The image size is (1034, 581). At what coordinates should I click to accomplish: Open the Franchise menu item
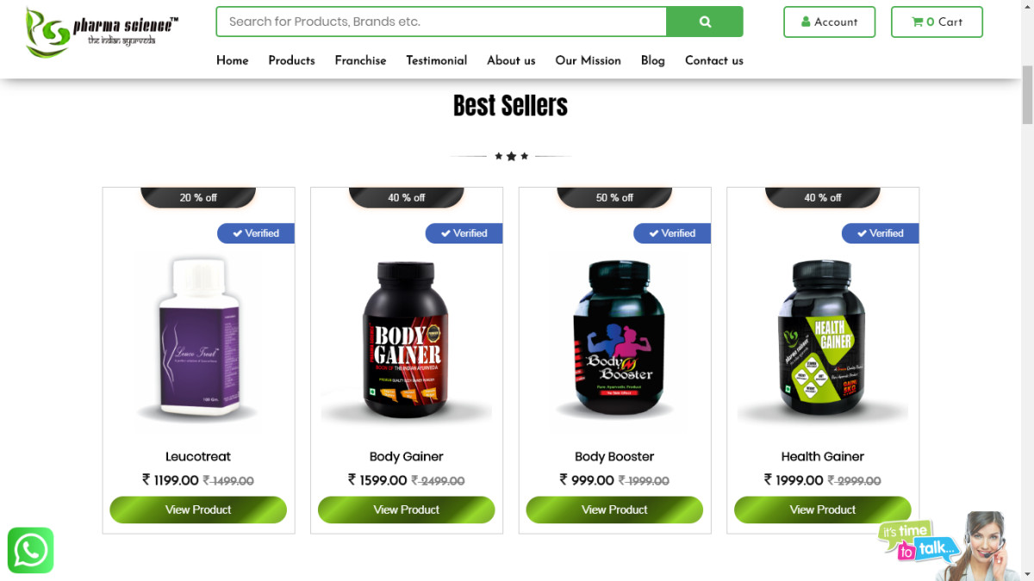coord(360,60)
